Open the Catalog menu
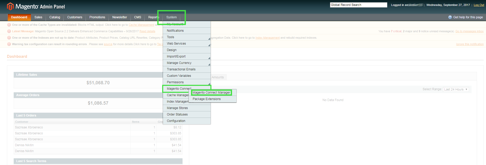 tap(55, 17)
